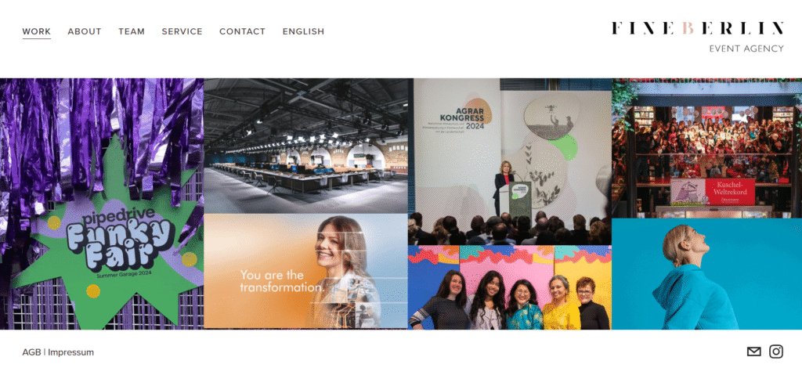802x368 pixels.
Task: Go to the ABOUT page
Action: 85,31
